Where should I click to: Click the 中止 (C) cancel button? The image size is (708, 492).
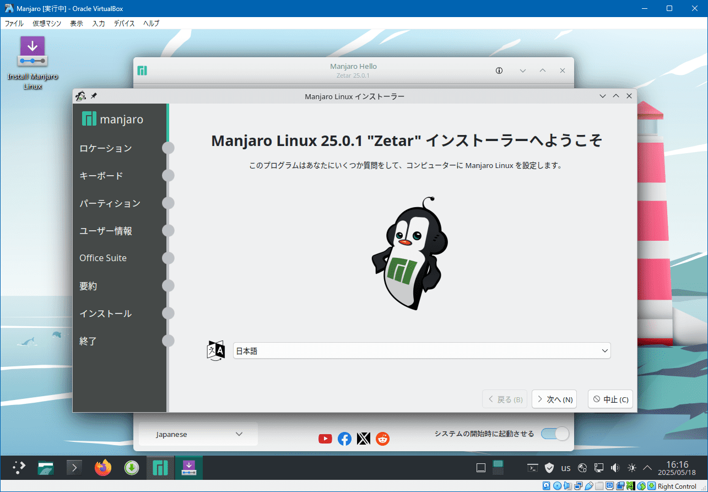tap(610, 399)
